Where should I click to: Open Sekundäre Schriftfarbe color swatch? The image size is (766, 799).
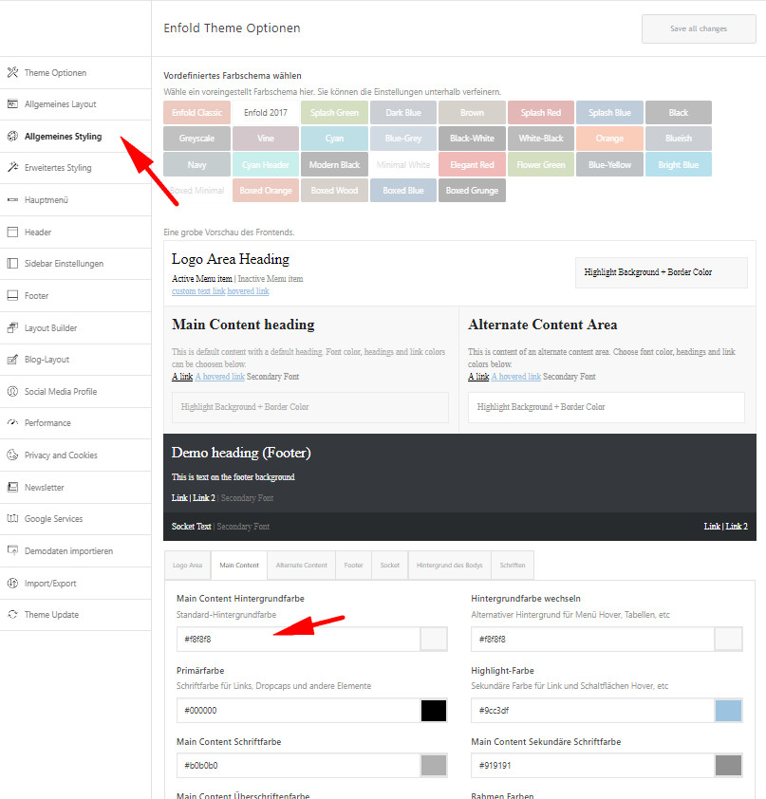coord(728,766)
